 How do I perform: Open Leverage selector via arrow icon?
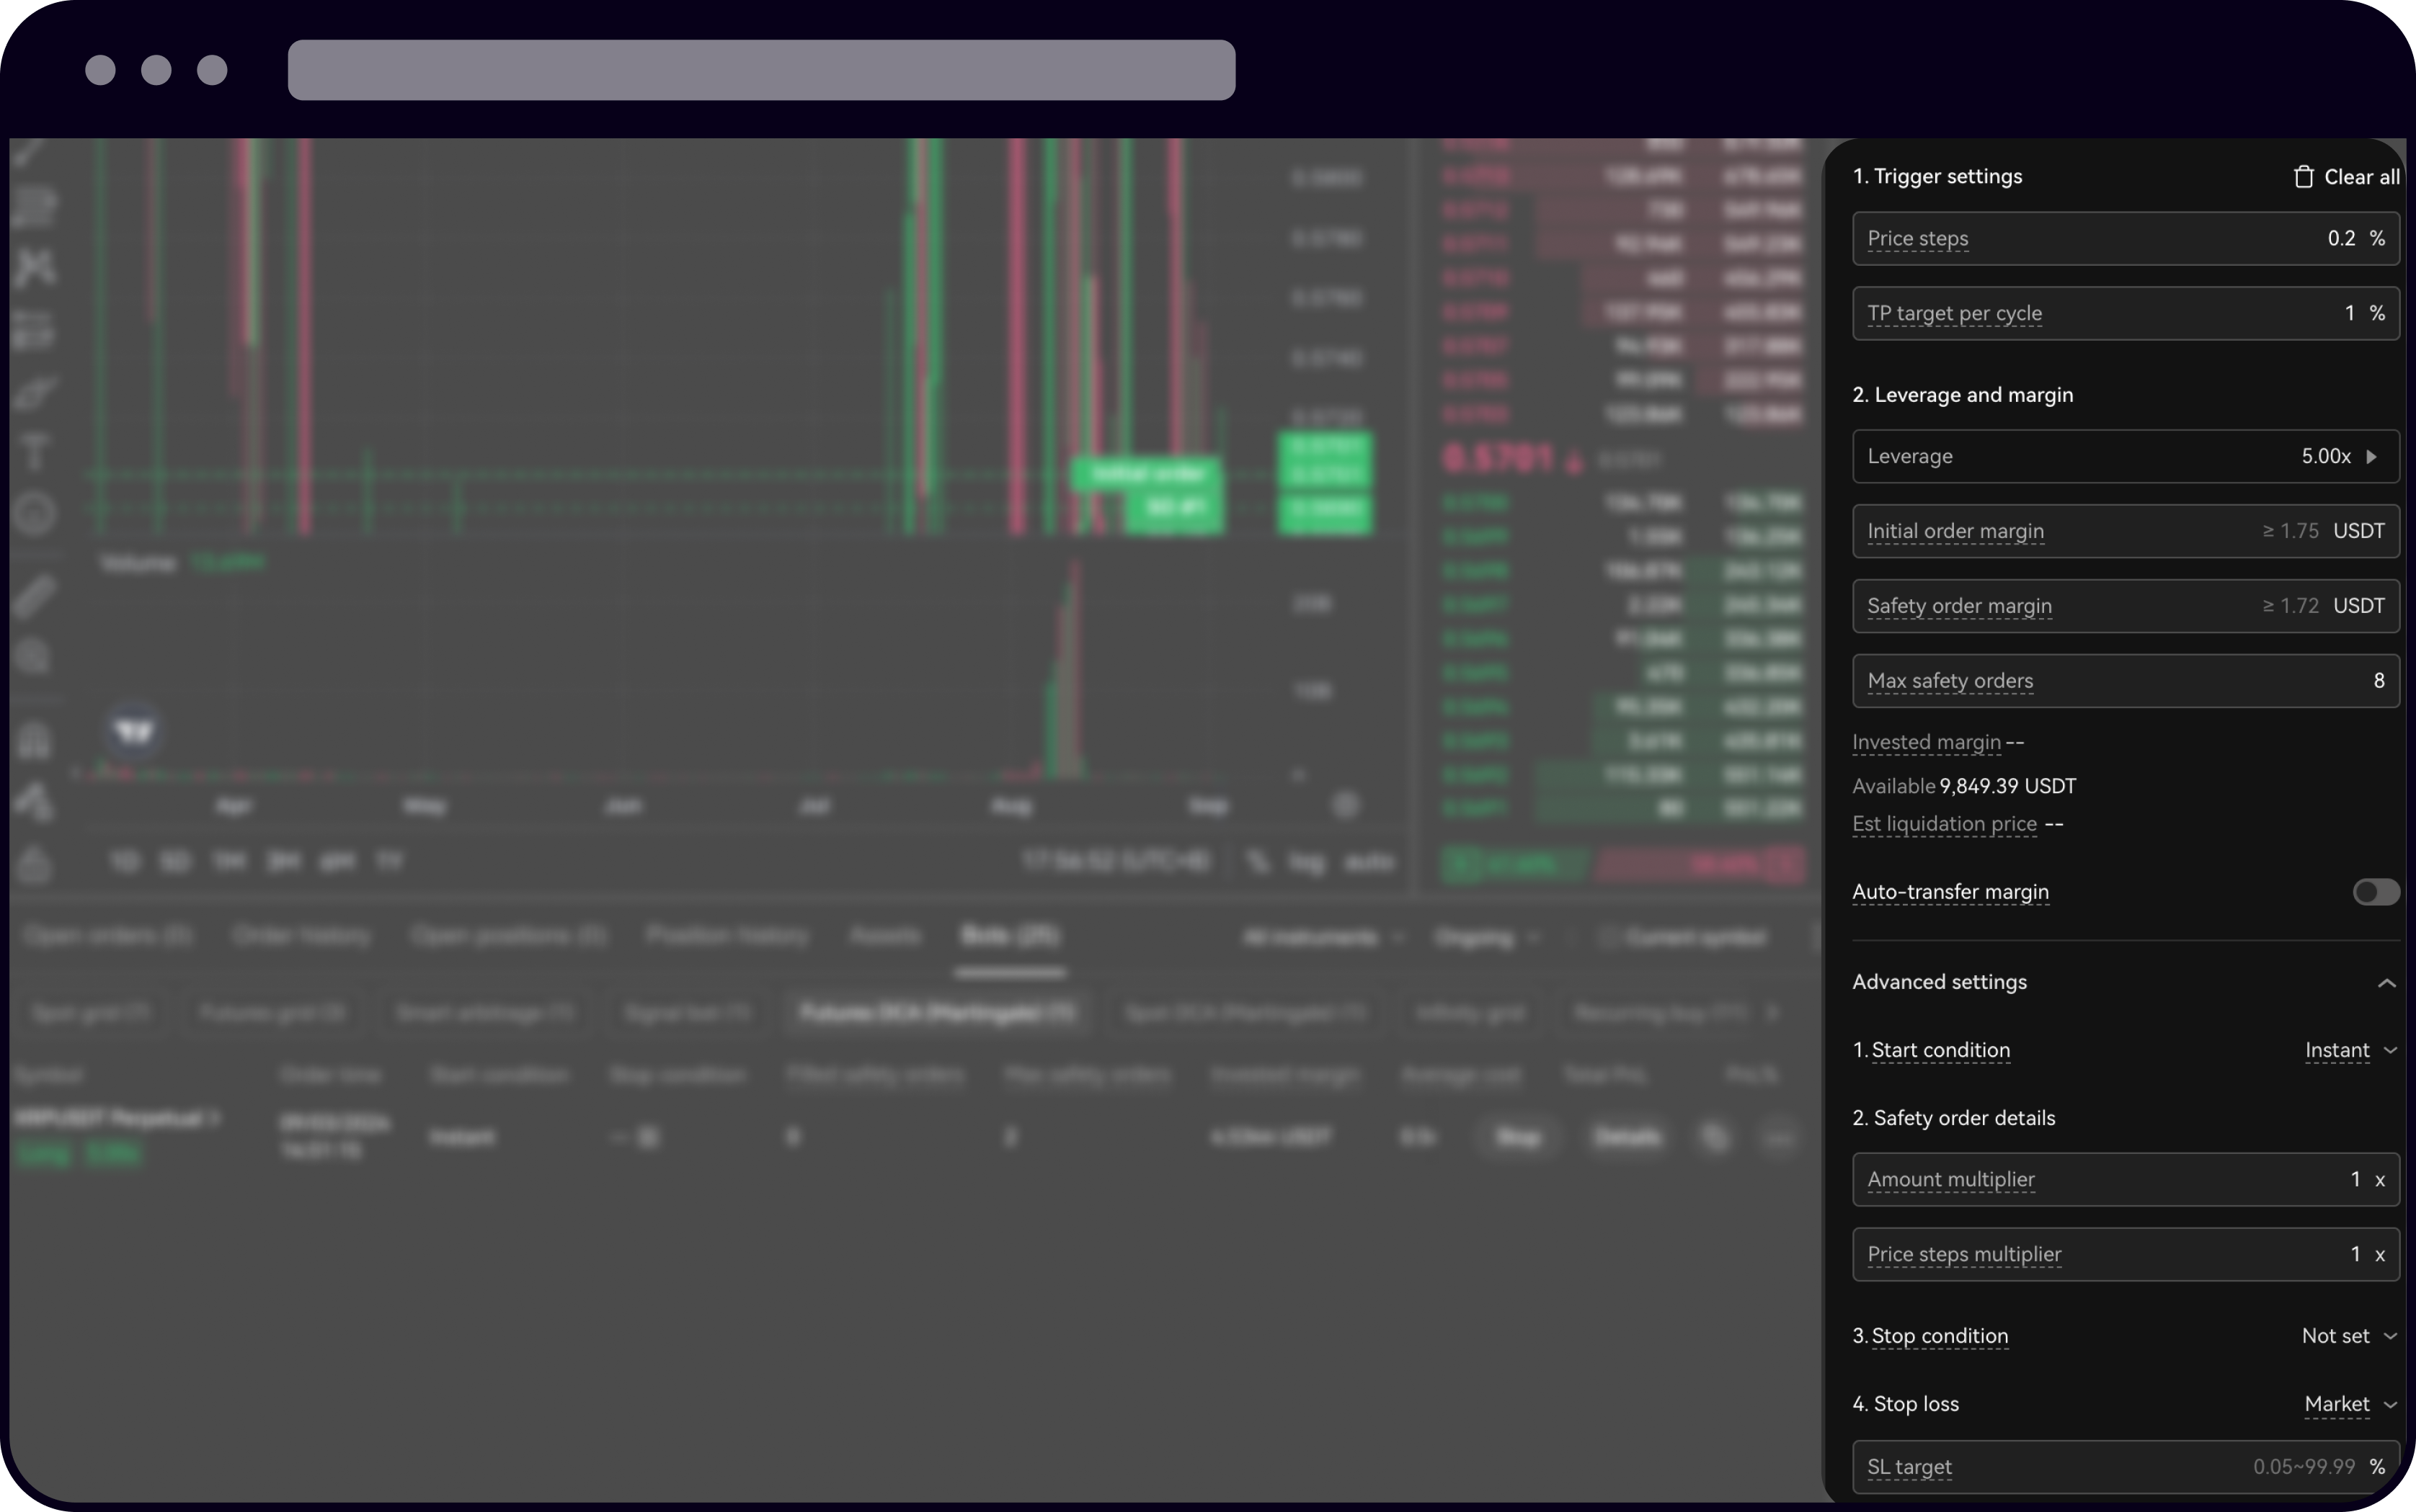coord(2371,457)
